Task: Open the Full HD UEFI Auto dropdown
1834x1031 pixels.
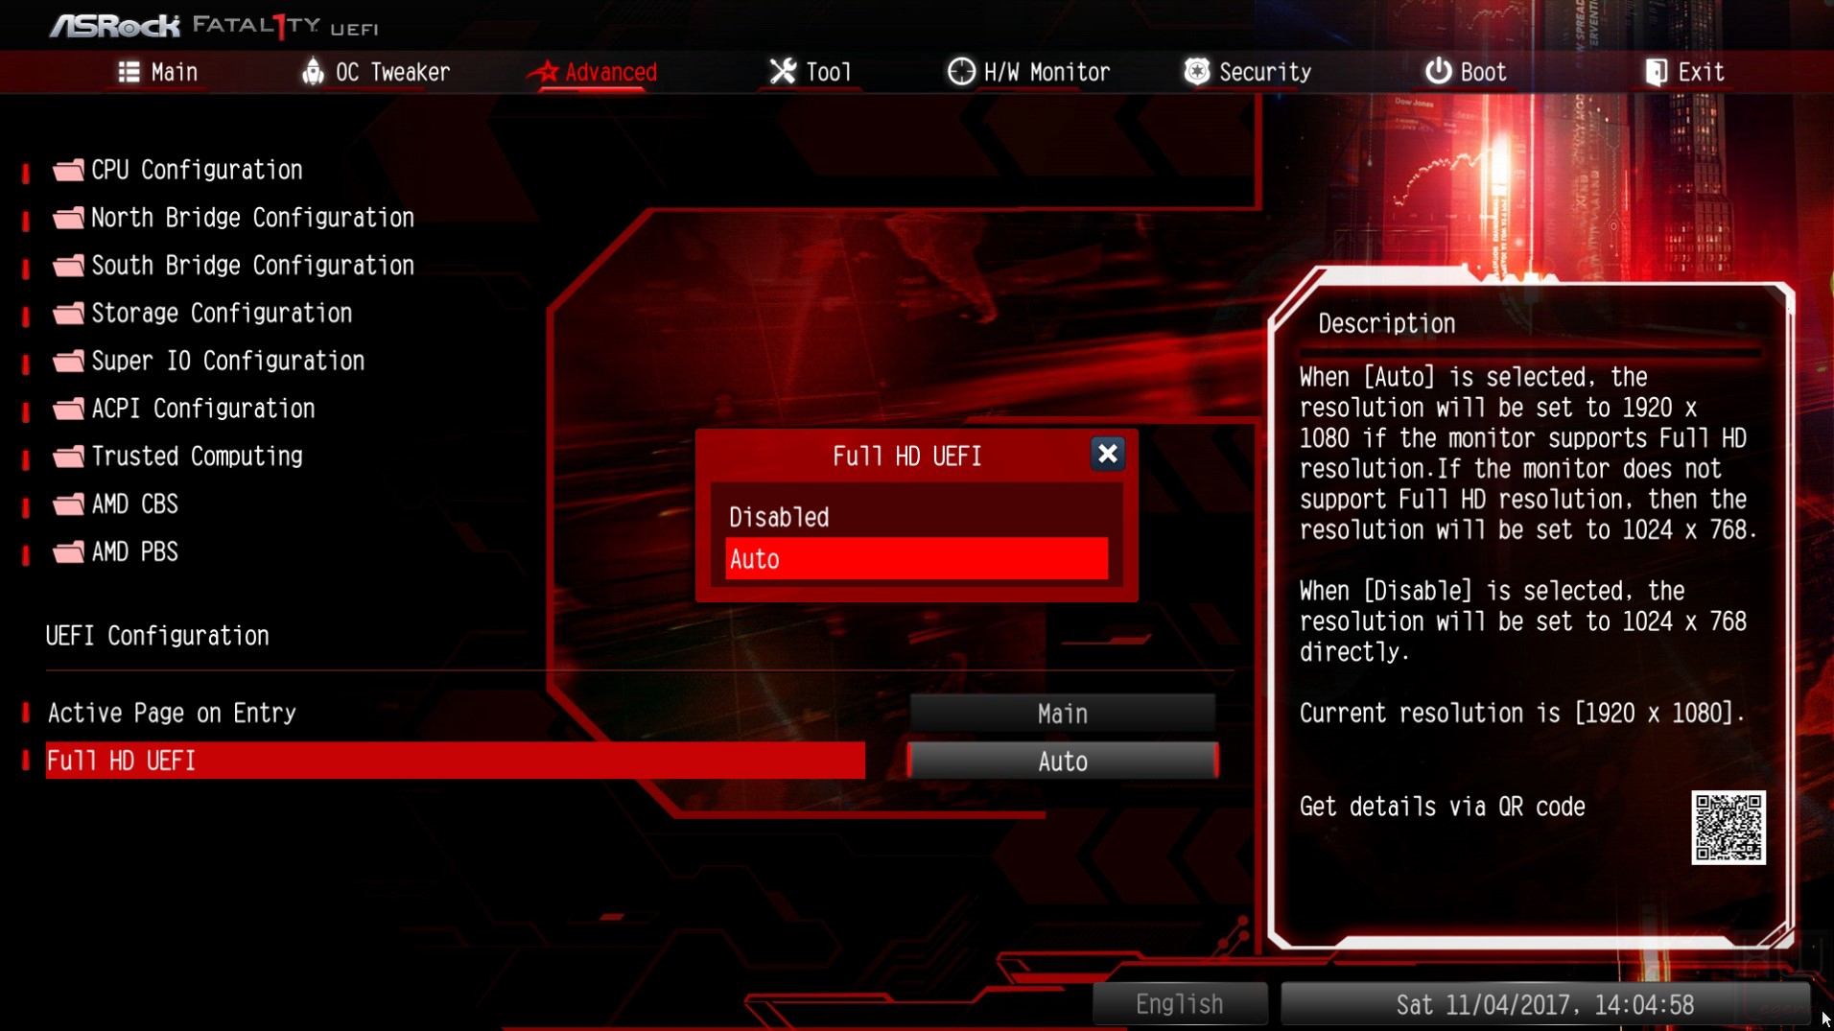Action: (x=1062, y=762)
